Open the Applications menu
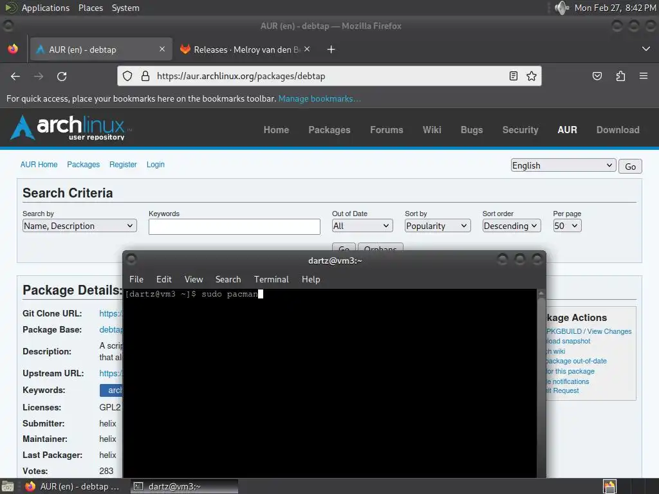659x494 pixels. (46, 8)
